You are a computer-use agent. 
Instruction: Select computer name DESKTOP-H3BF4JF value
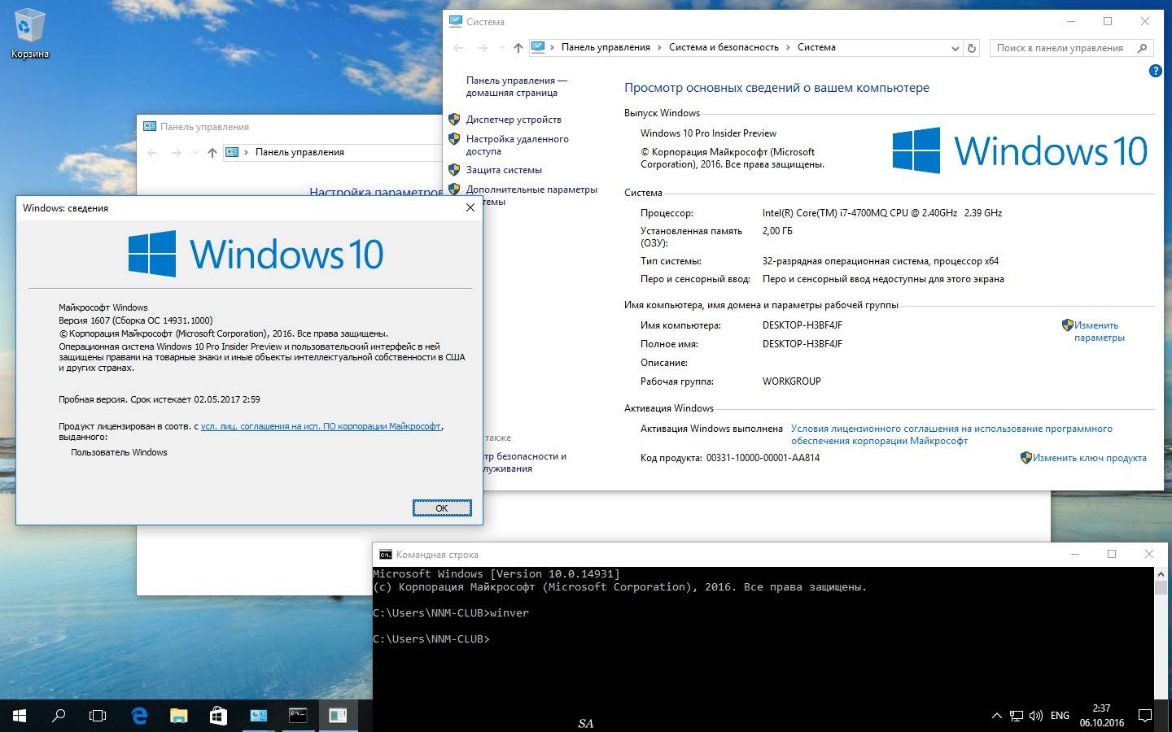(802, 325)
